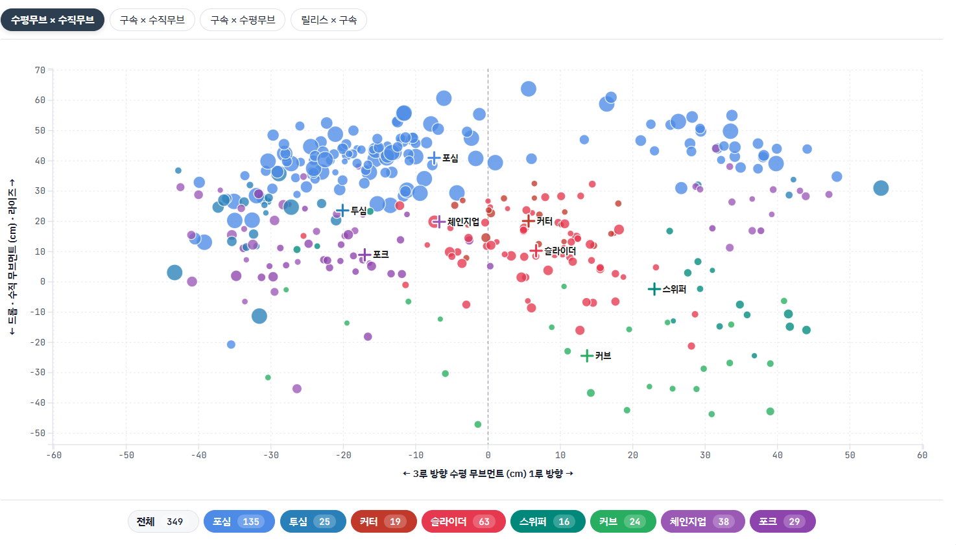
Task: Show the 릴리스 × 구속 chart tab
Action: [x=329, y=20]
